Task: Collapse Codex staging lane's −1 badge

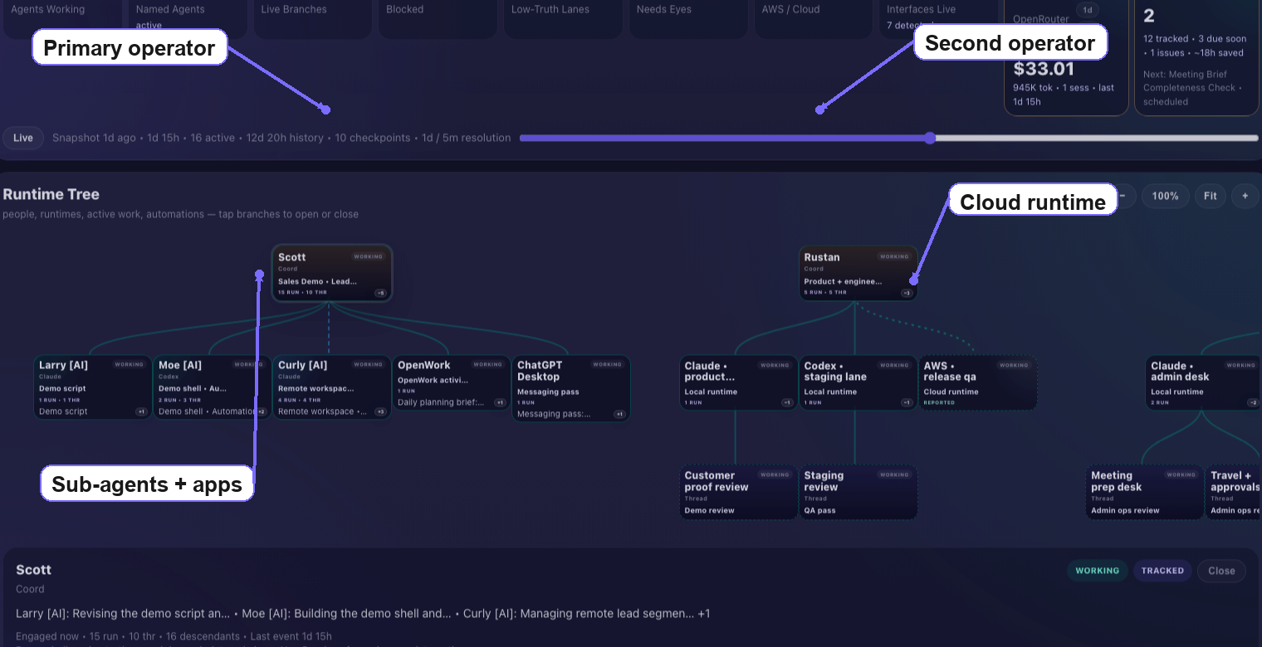Action: point(907,403)
